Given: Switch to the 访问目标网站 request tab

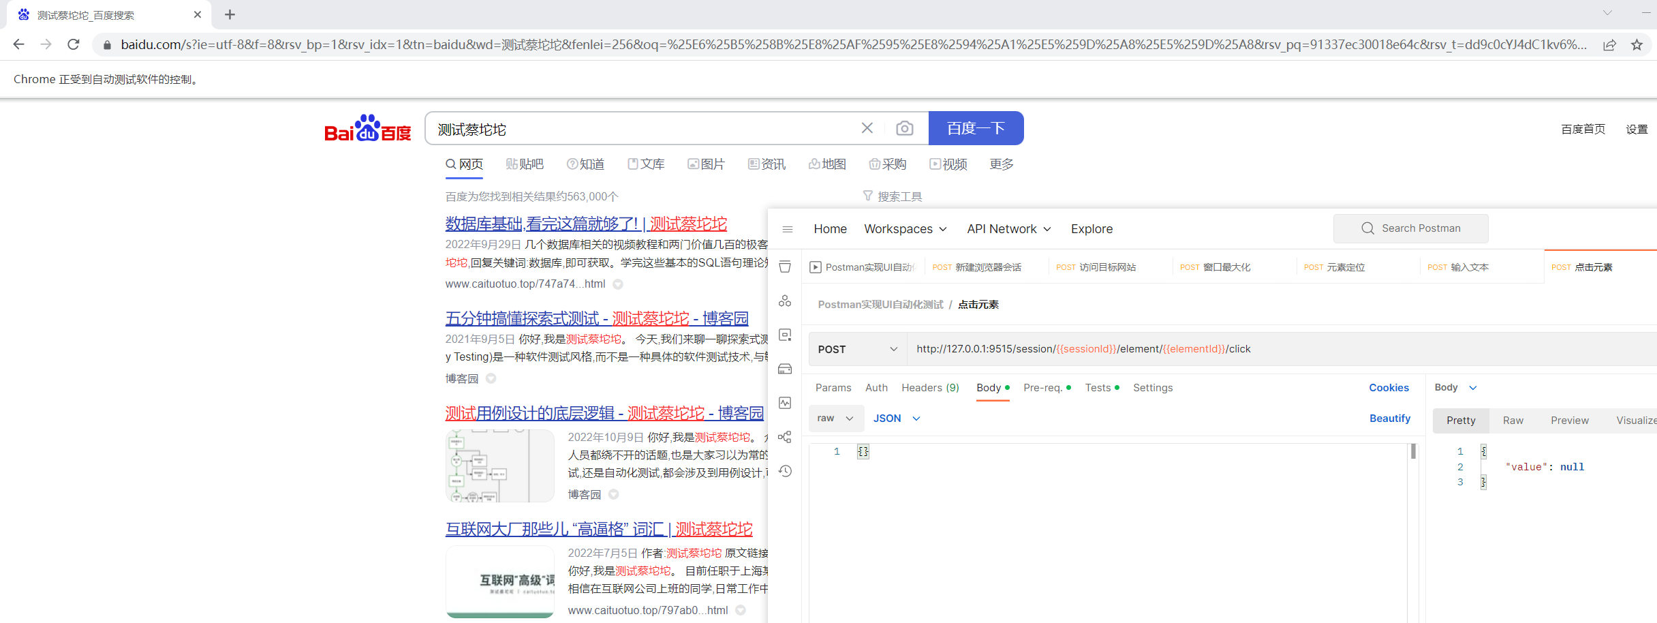Looking at the screenshot, I should pos(1096,267).
